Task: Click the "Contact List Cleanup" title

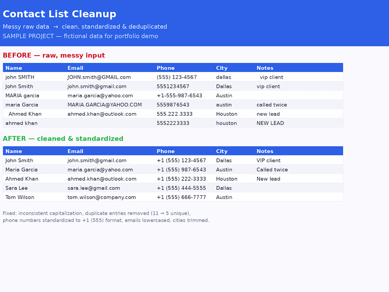Action: 59,14
